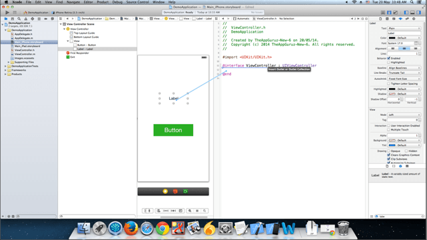Select ViewController.m in the project navigator

(x=25, y=54)
